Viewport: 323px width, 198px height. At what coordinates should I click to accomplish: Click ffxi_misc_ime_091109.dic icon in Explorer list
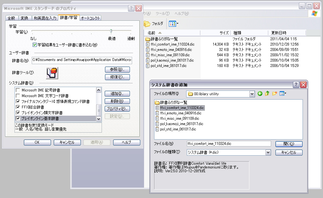pyautogui.click(x=148, y=55)
